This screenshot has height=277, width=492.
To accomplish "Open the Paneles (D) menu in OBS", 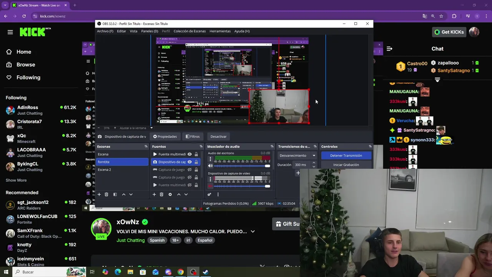I will 150,31.
